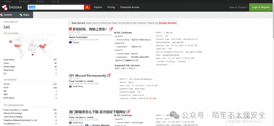Click the New to Shodan? text

[x=238, y=7]
